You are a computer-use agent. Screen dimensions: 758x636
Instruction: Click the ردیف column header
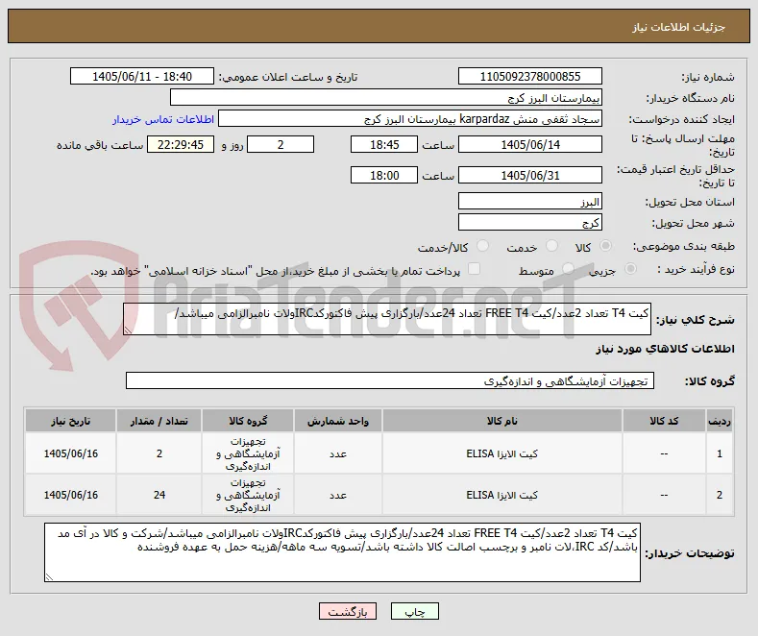(720, 421)
